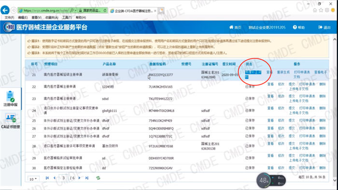This screenshot has height=190, width=338.
Task: Click the CMDE logo in the header
Action: coord(9,27)
